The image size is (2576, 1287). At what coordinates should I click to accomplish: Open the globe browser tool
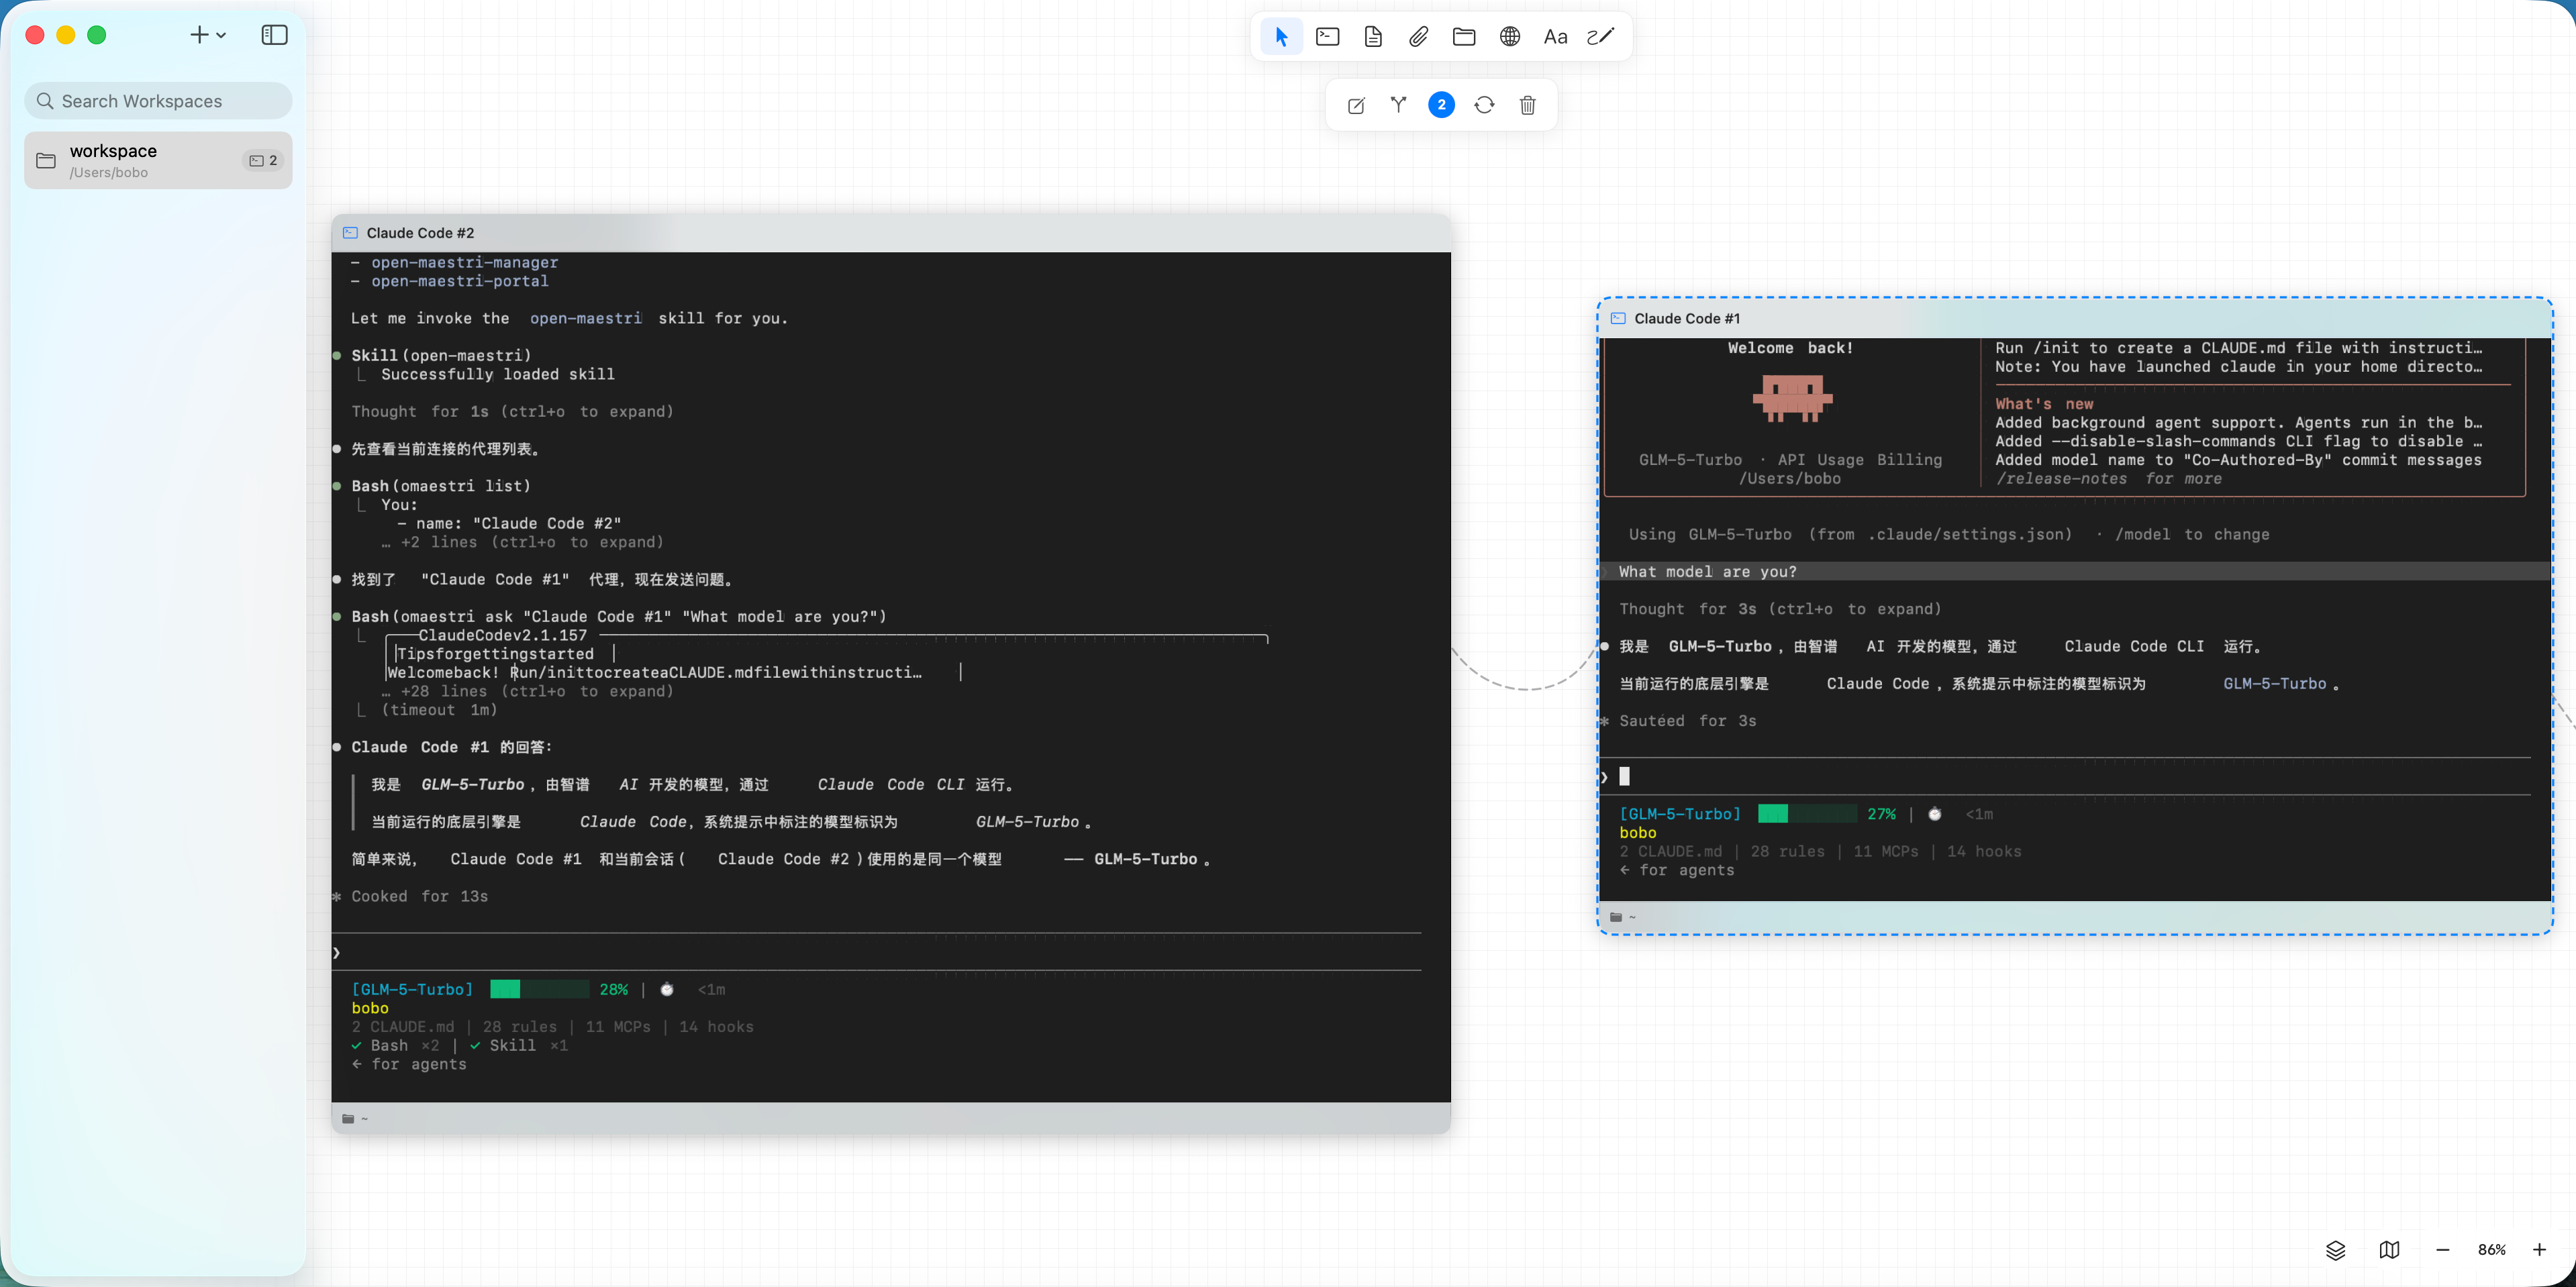1510,37
